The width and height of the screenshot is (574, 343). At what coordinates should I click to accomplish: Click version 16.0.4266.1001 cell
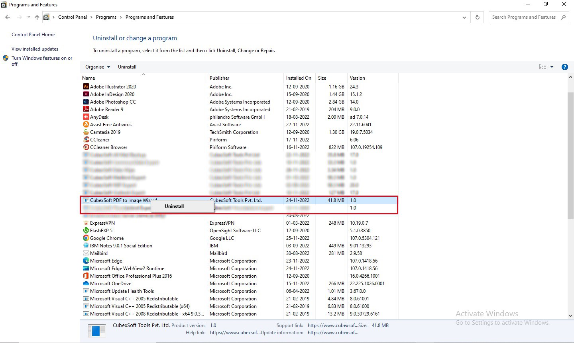pyautogui.click(x=365, y=276)
